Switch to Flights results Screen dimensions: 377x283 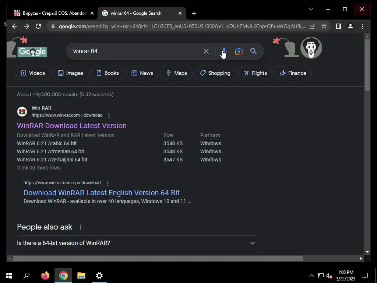255,73
